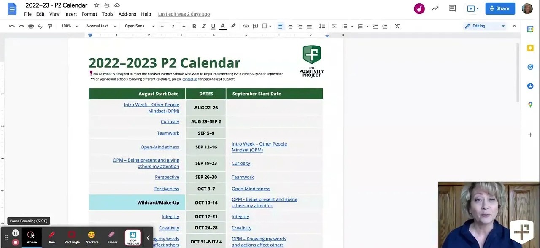Select the Pen annotation tool
This screenshot has height=248, width=540.
pyautogui.click(x=52, y=237)
